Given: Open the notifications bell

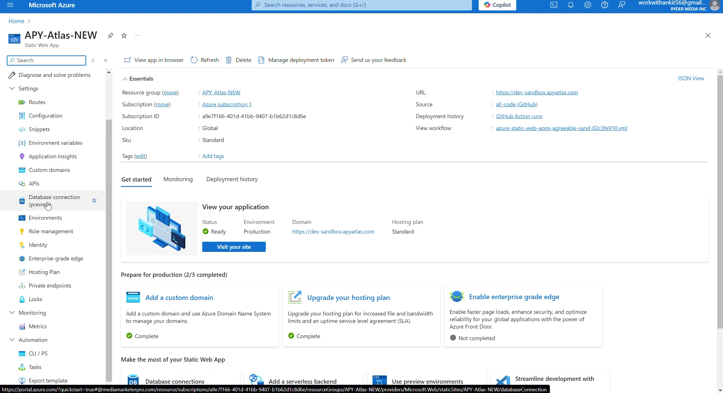Looking at the screenshot, I should (570, 5).
